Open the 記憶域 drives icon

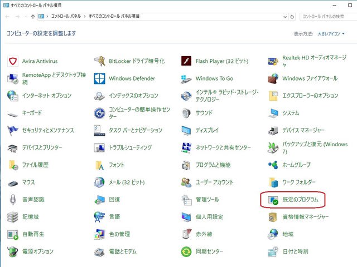point(13,217)
